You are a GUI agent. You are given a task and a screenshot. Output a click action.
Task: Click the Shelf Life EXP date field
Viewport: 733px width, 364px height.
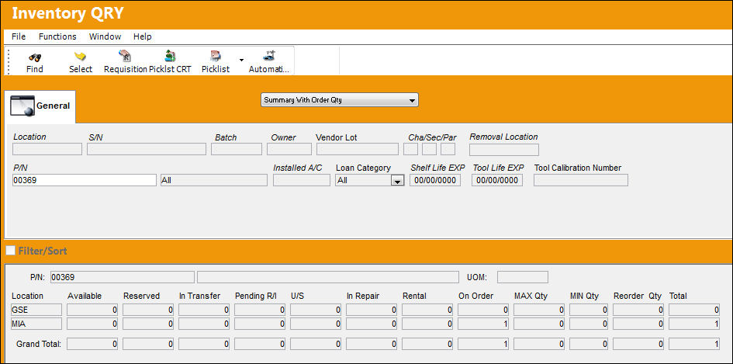[x=435, y=180]
